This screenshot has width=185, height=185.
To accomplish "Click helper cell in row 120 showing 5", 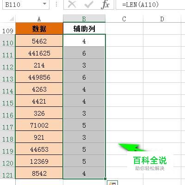I will 84,161.
